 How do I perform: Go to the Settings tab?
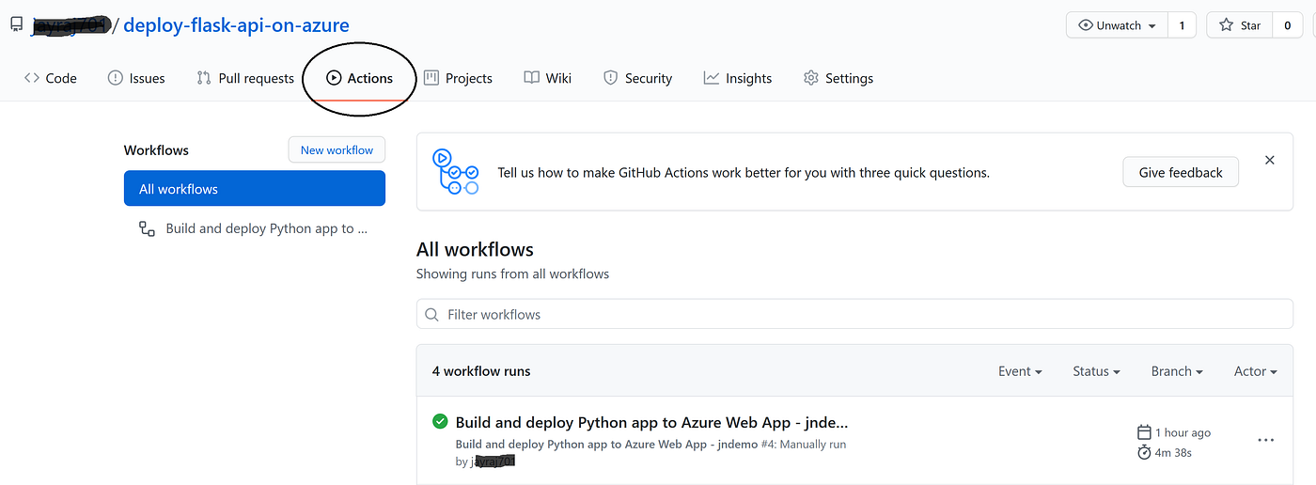pyautogui.click(x=838, y=78)
